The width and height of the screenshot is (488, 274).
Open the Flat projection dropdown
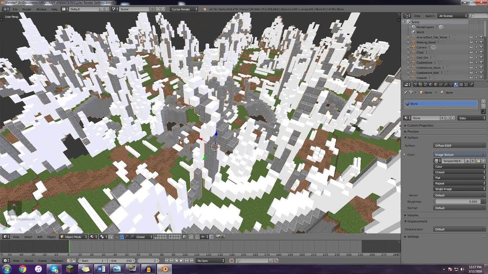point(460,178)
